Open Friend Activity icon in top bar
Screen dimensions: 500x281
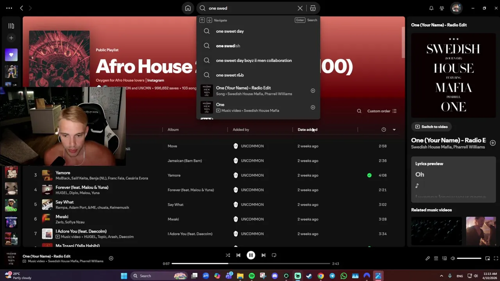pos(442,8)
